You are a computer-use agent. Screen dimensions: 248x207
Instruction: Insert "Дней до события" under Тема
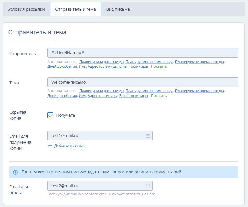tap(62, 96)
